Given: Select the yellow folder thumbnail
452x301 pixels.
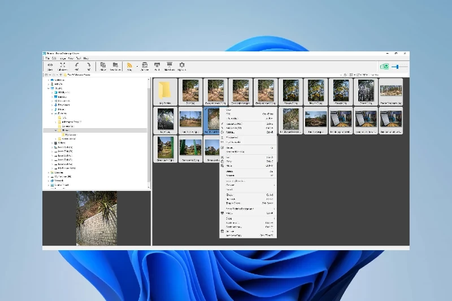Looking at the screenshot, I should [165, 89].
